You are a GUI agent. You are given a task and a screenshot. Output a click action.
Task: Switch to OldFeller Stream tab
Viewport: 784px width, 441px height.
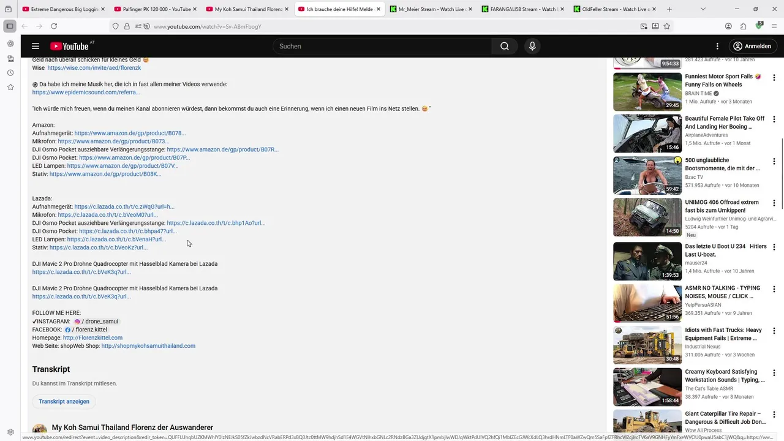pos(614,9)
